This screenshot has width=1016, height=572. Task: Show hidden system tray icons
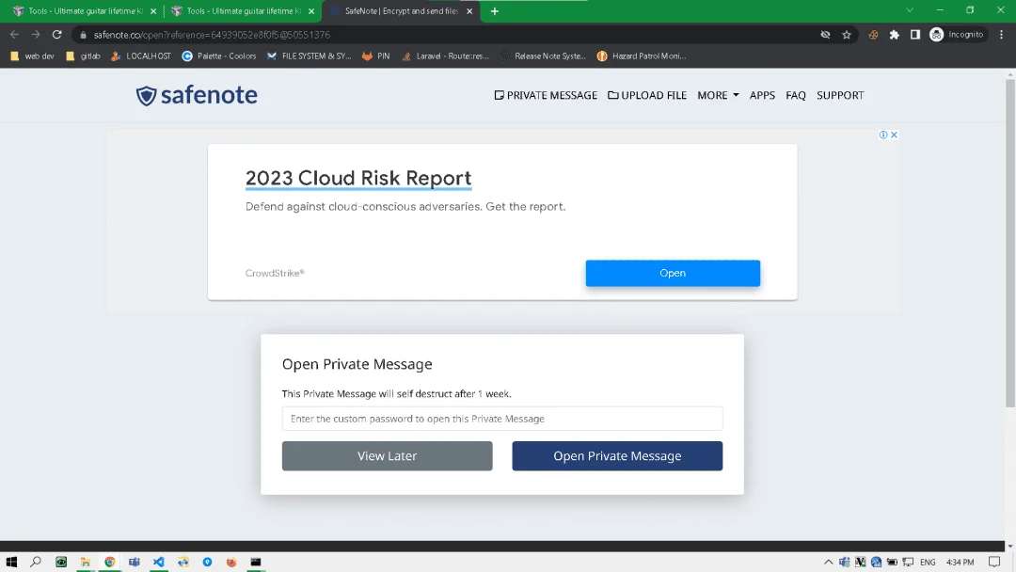coord(828,563)
